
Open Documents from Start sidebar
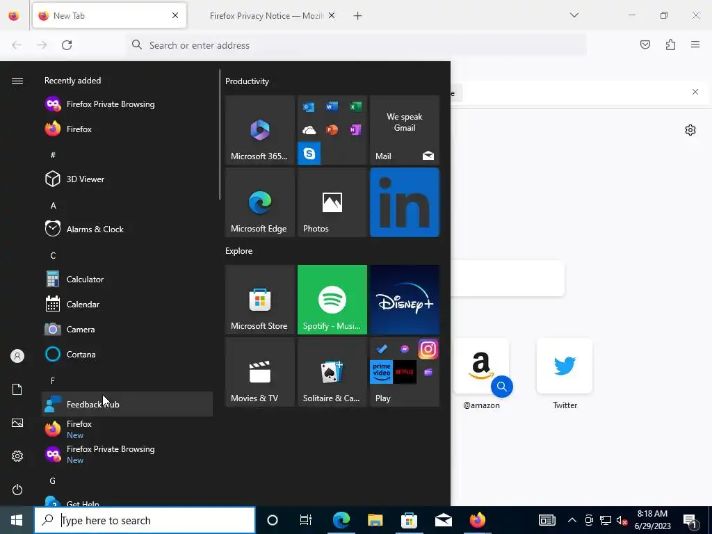click(17, 389)
